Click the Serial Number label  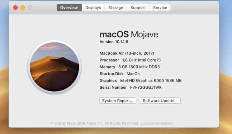(x=113, y=87)
